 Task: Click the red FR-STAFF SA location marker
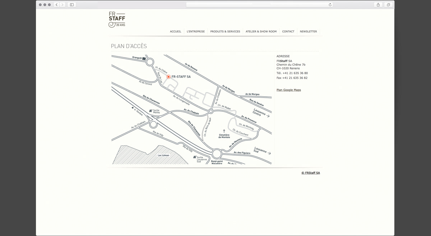168,77
